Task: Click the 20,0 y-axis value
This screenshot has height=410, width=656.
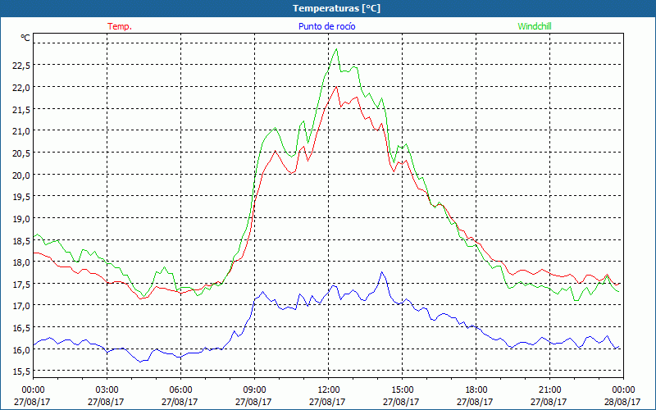Action: 20,175
